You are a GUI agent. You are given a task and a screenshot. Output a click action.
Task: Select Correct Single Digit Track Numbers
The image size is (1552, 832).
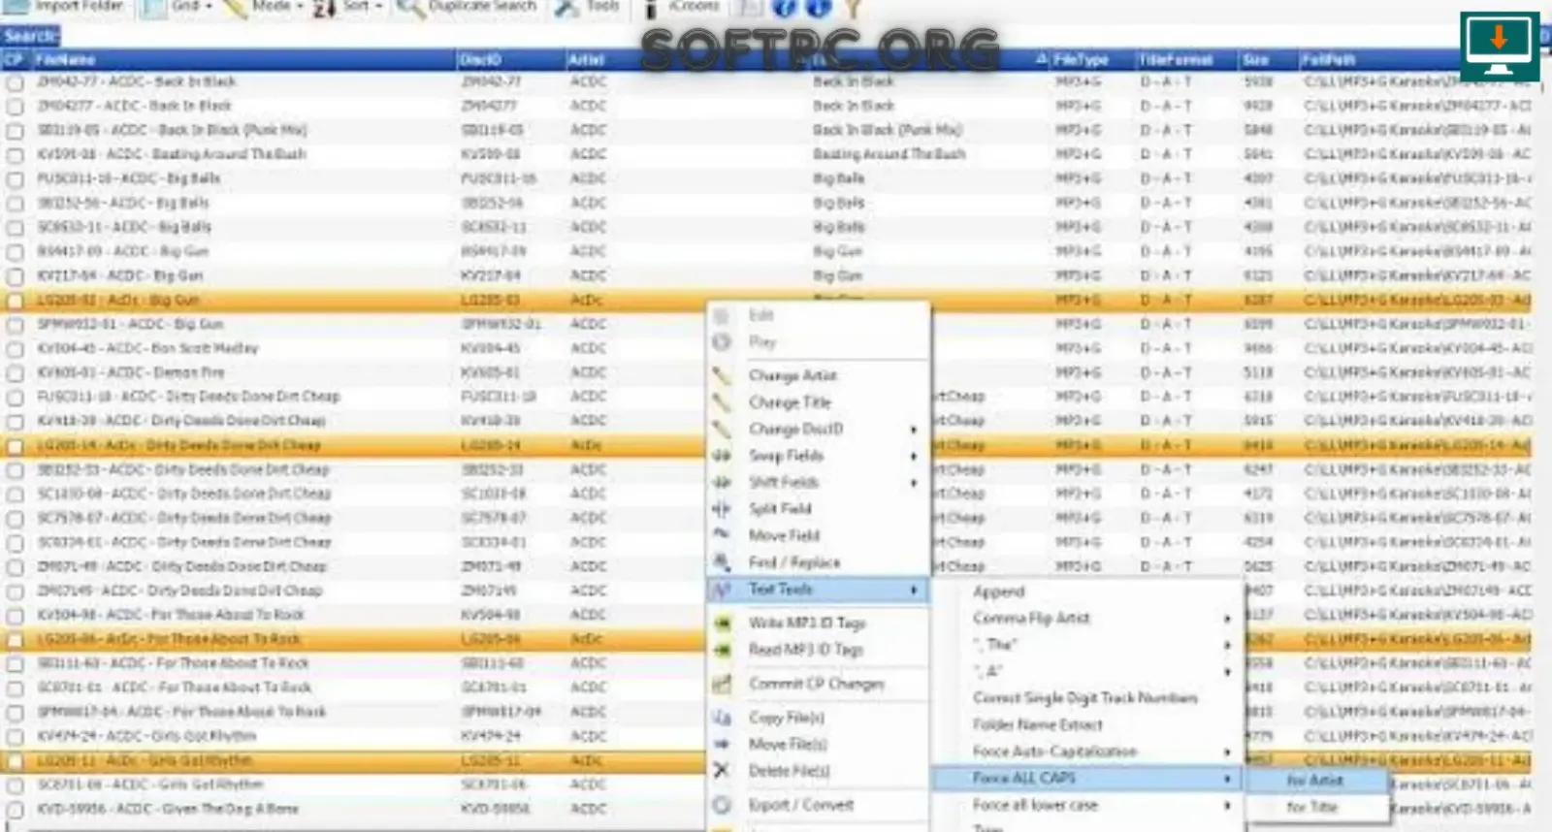[x=1085, y=698]
